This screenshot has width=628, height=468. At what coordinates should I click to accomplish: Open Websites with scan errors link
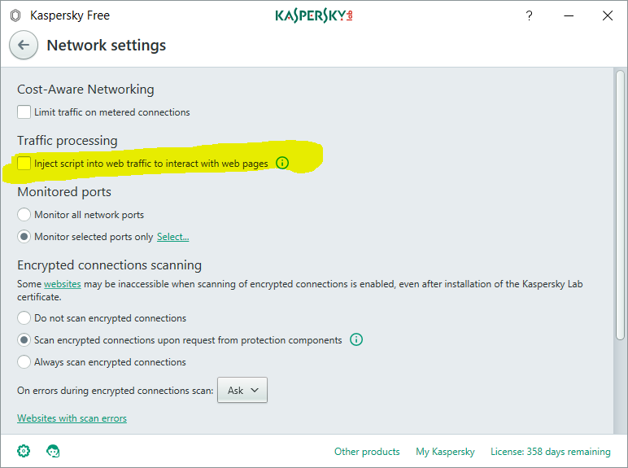pyautogui.click(x=72, y=418)
